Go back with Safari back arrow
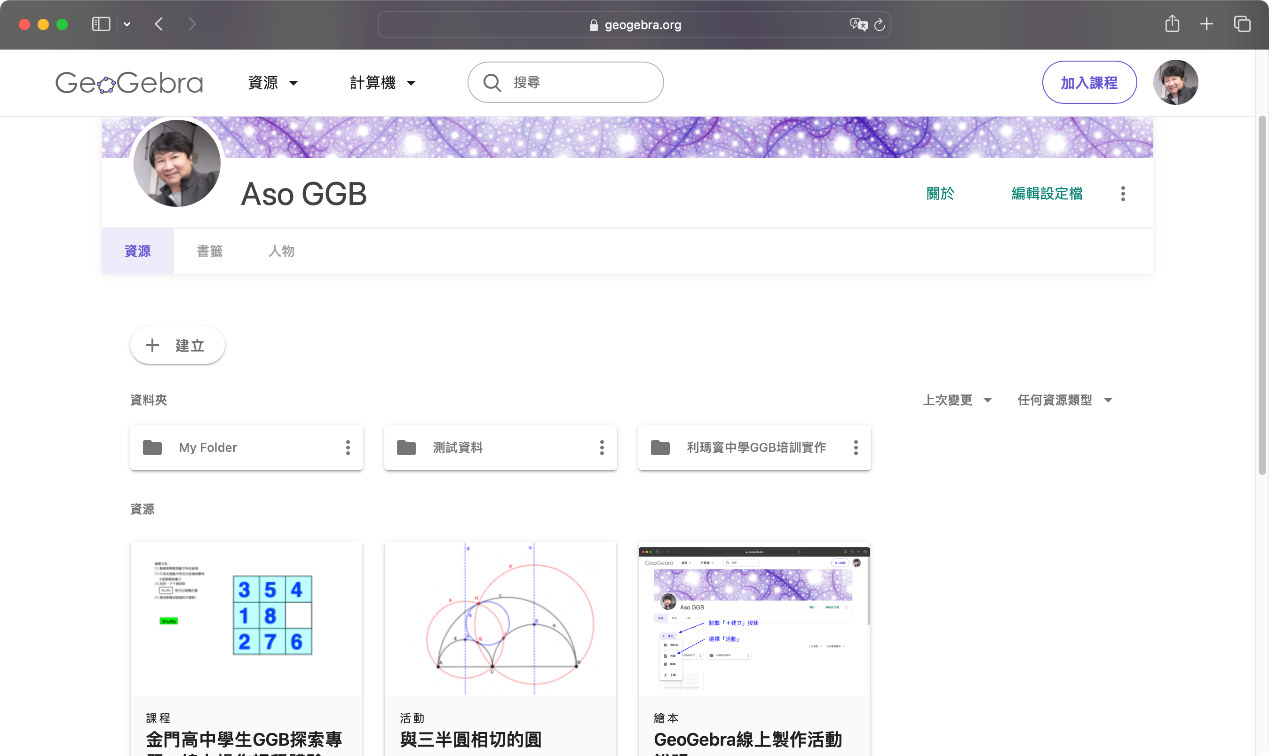This screenshot has height=756, width=1269. (159, 24)
